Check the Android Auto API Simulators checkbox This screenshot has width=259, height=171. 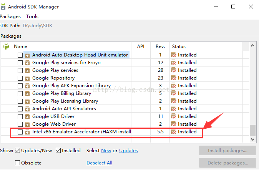[x=20, y=109]
